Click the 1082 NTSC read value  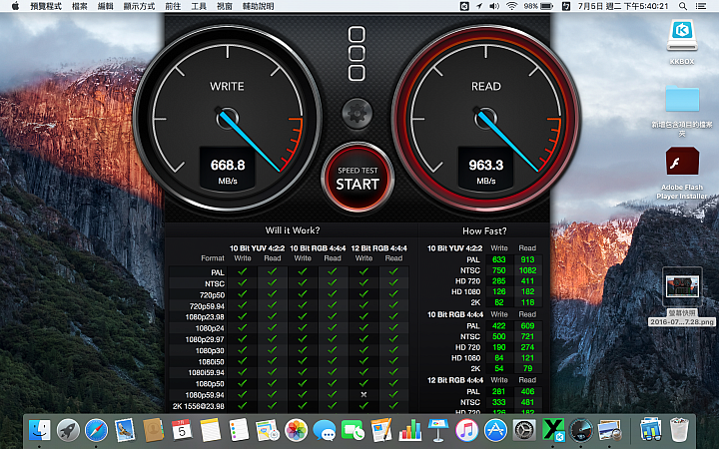click(x=527, y=270)
